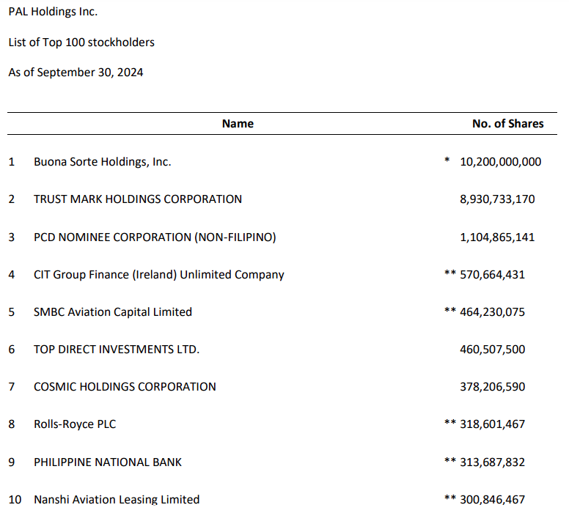Screen dimensions: 569x513
Task: Click the 8,930,733,170 shares value
Action: point(497,199)
